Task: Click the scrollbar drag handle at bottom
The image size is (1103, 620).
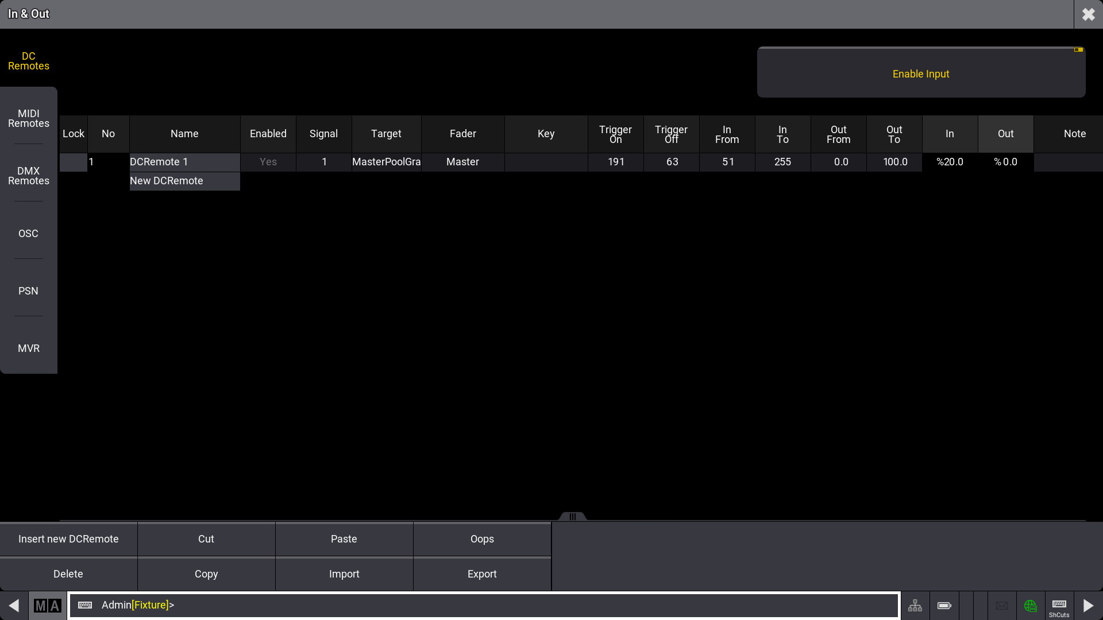Action: tap(572, 517)
